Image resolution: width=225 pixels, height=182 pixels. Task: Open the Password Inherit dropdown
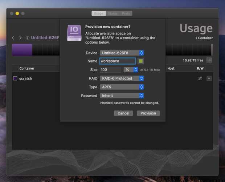(x=122, y=96)
